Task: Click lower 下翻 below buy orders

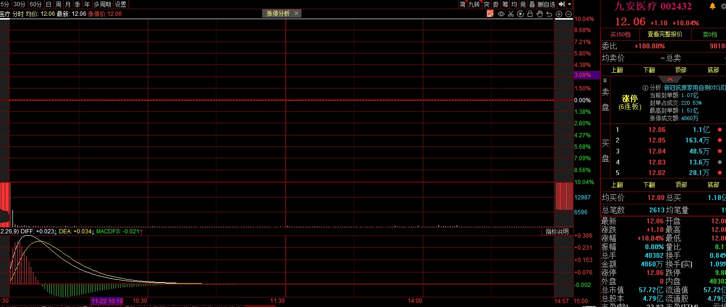Action: 649,185
